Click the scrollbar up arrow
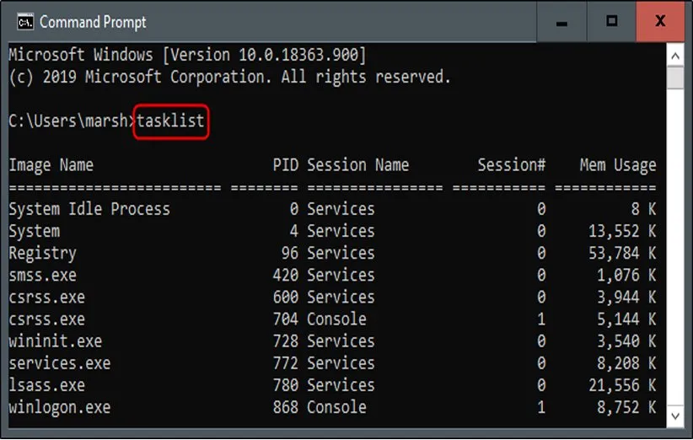 coord(674,56)
